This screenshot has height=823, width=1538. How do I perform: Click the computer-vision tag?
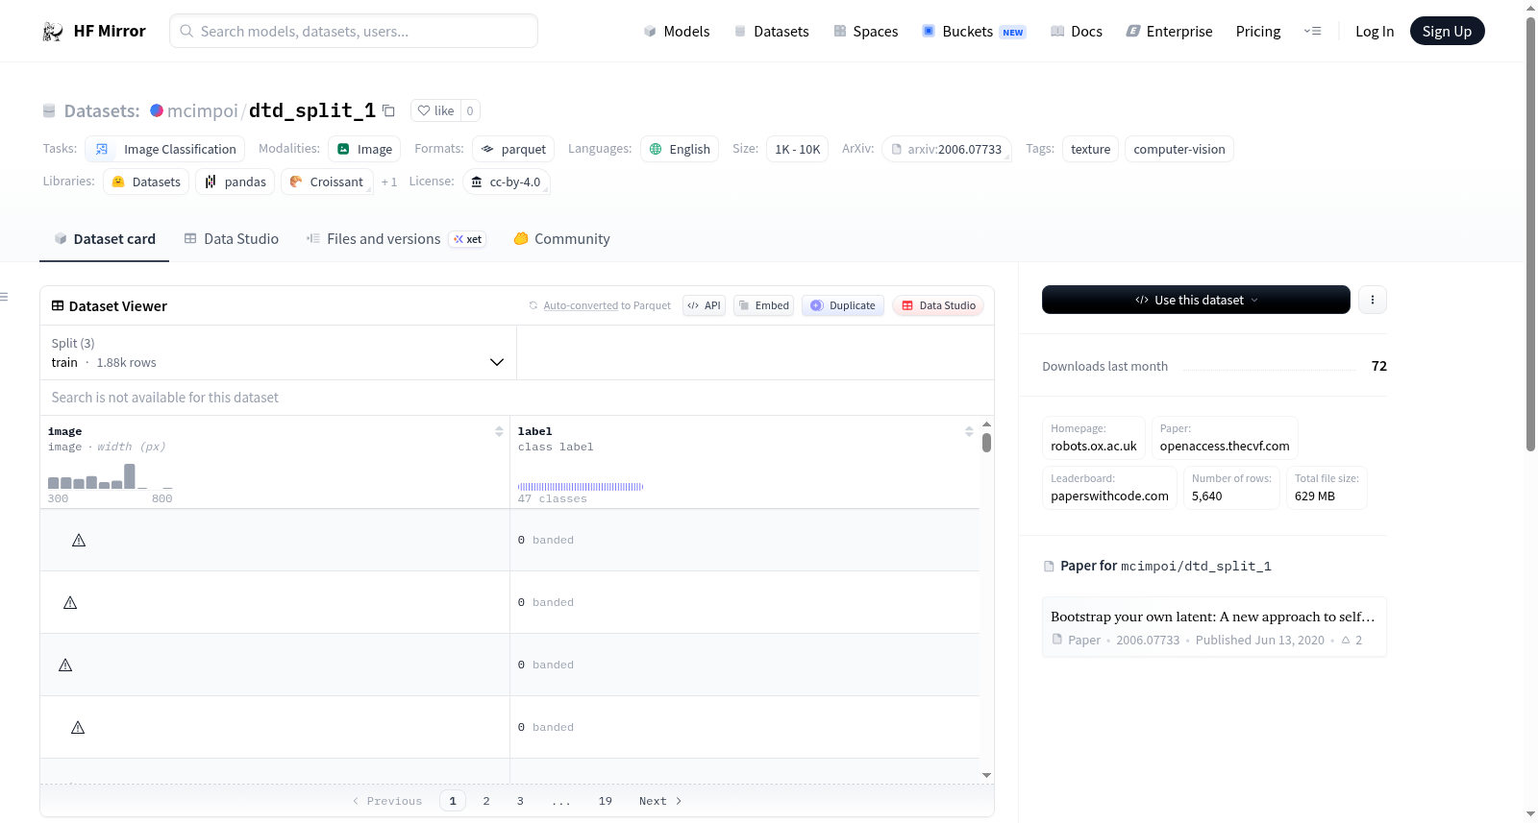pos(1179,149)
